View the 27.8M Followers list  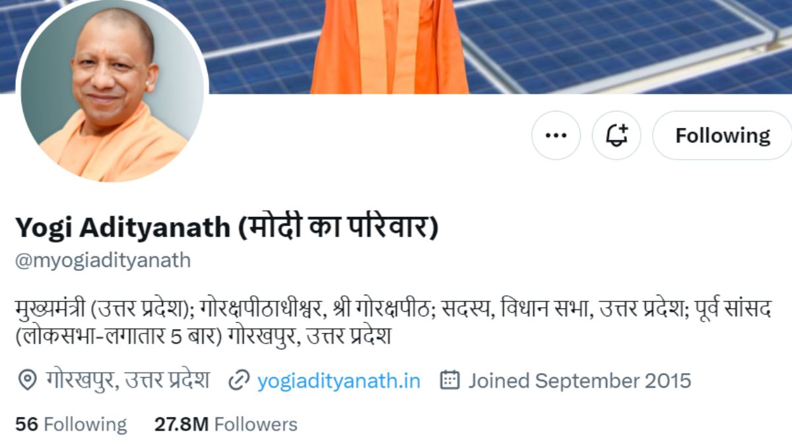[x=226, y=424]
